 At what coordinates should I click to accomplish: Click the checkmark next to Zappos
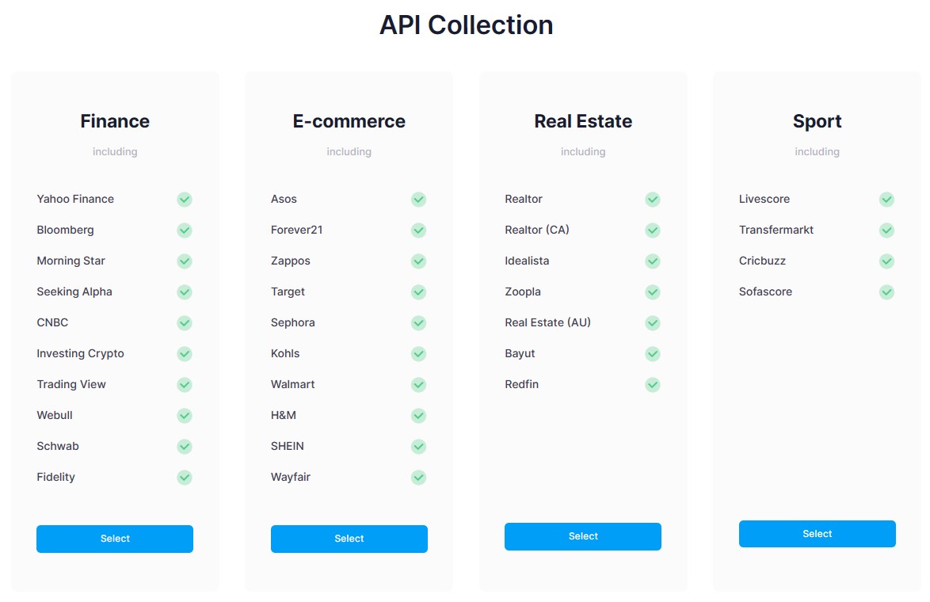click(418, 261)
